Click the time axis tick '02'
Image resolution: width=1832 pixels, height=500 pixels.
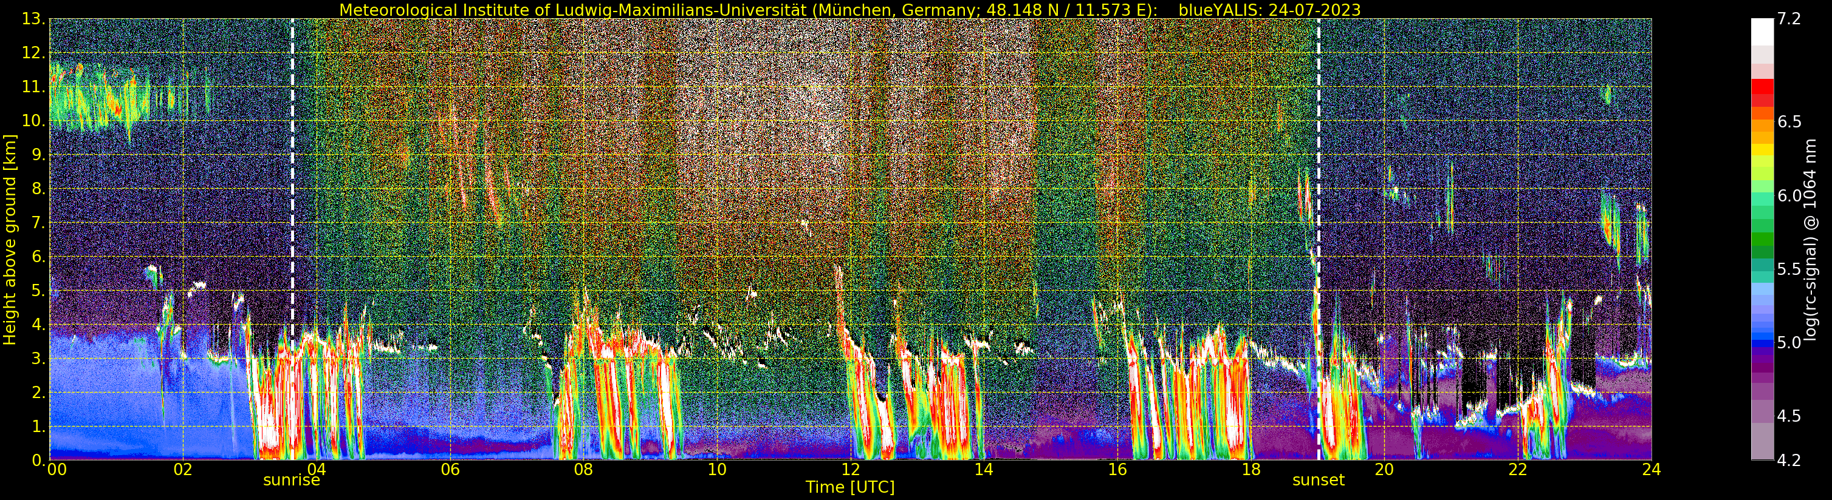183,470
